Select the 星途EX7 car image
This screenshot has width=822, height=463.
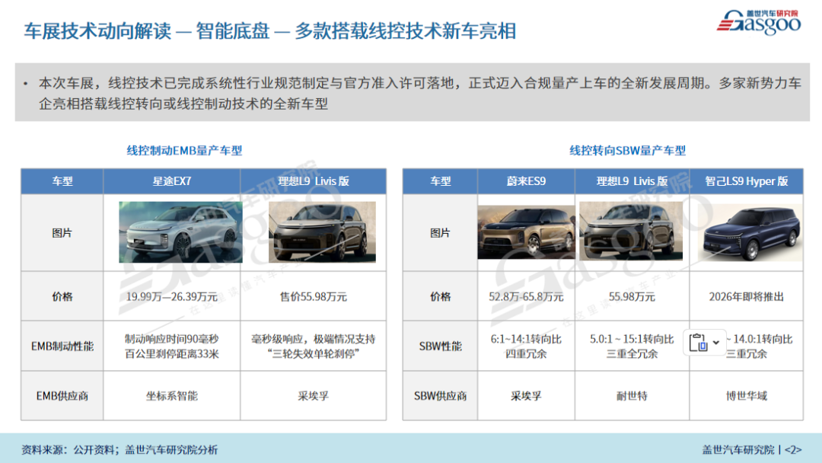coord(180,232)
